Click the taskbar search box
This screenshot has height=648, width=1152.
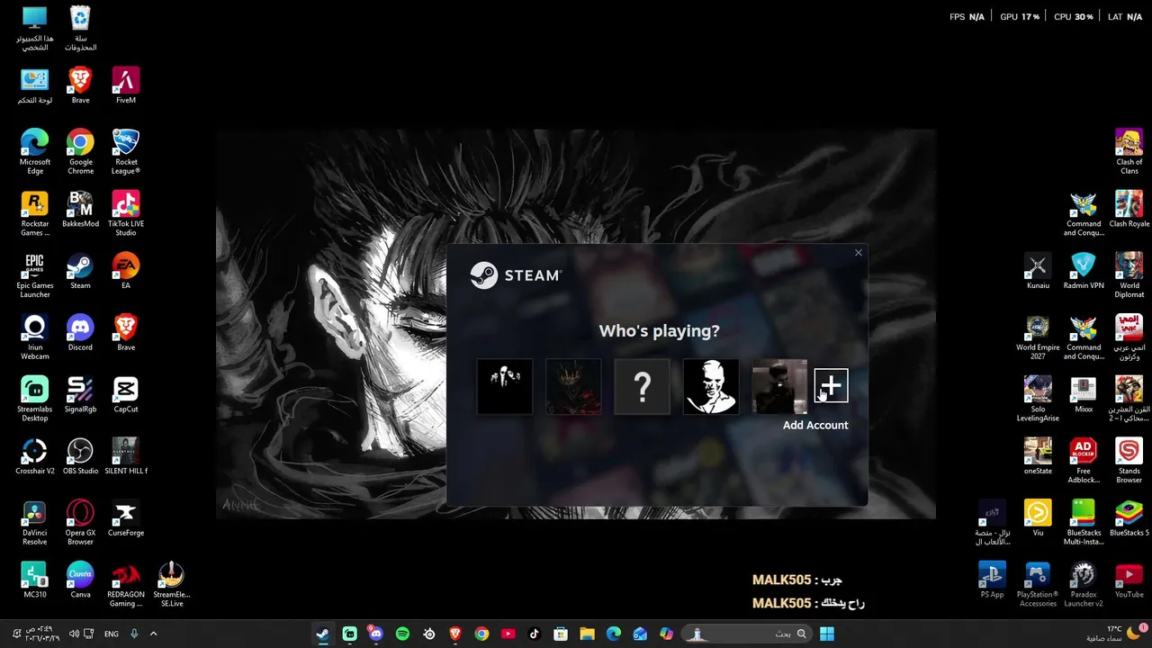[x=747, y=634]
